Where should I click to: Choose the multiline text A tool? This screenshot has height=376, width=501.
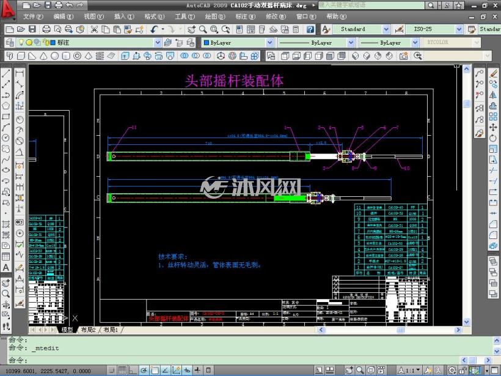tap(5, 267)
